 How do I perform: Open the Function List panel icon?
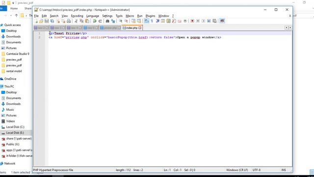click(174, 21)
